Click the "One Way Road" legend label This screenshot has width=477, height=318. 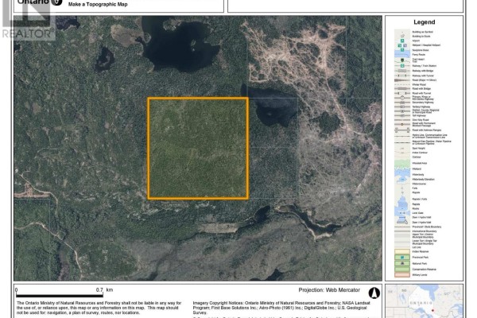click(x=420, y=120)
